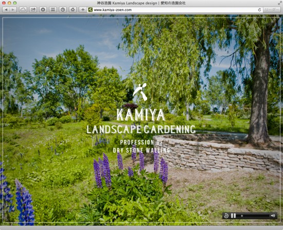Image resolution: width=283 pixels, height=230 pixels.
Task: Click the Kamiya site favicon in the address bar
Action: [90, 10]
